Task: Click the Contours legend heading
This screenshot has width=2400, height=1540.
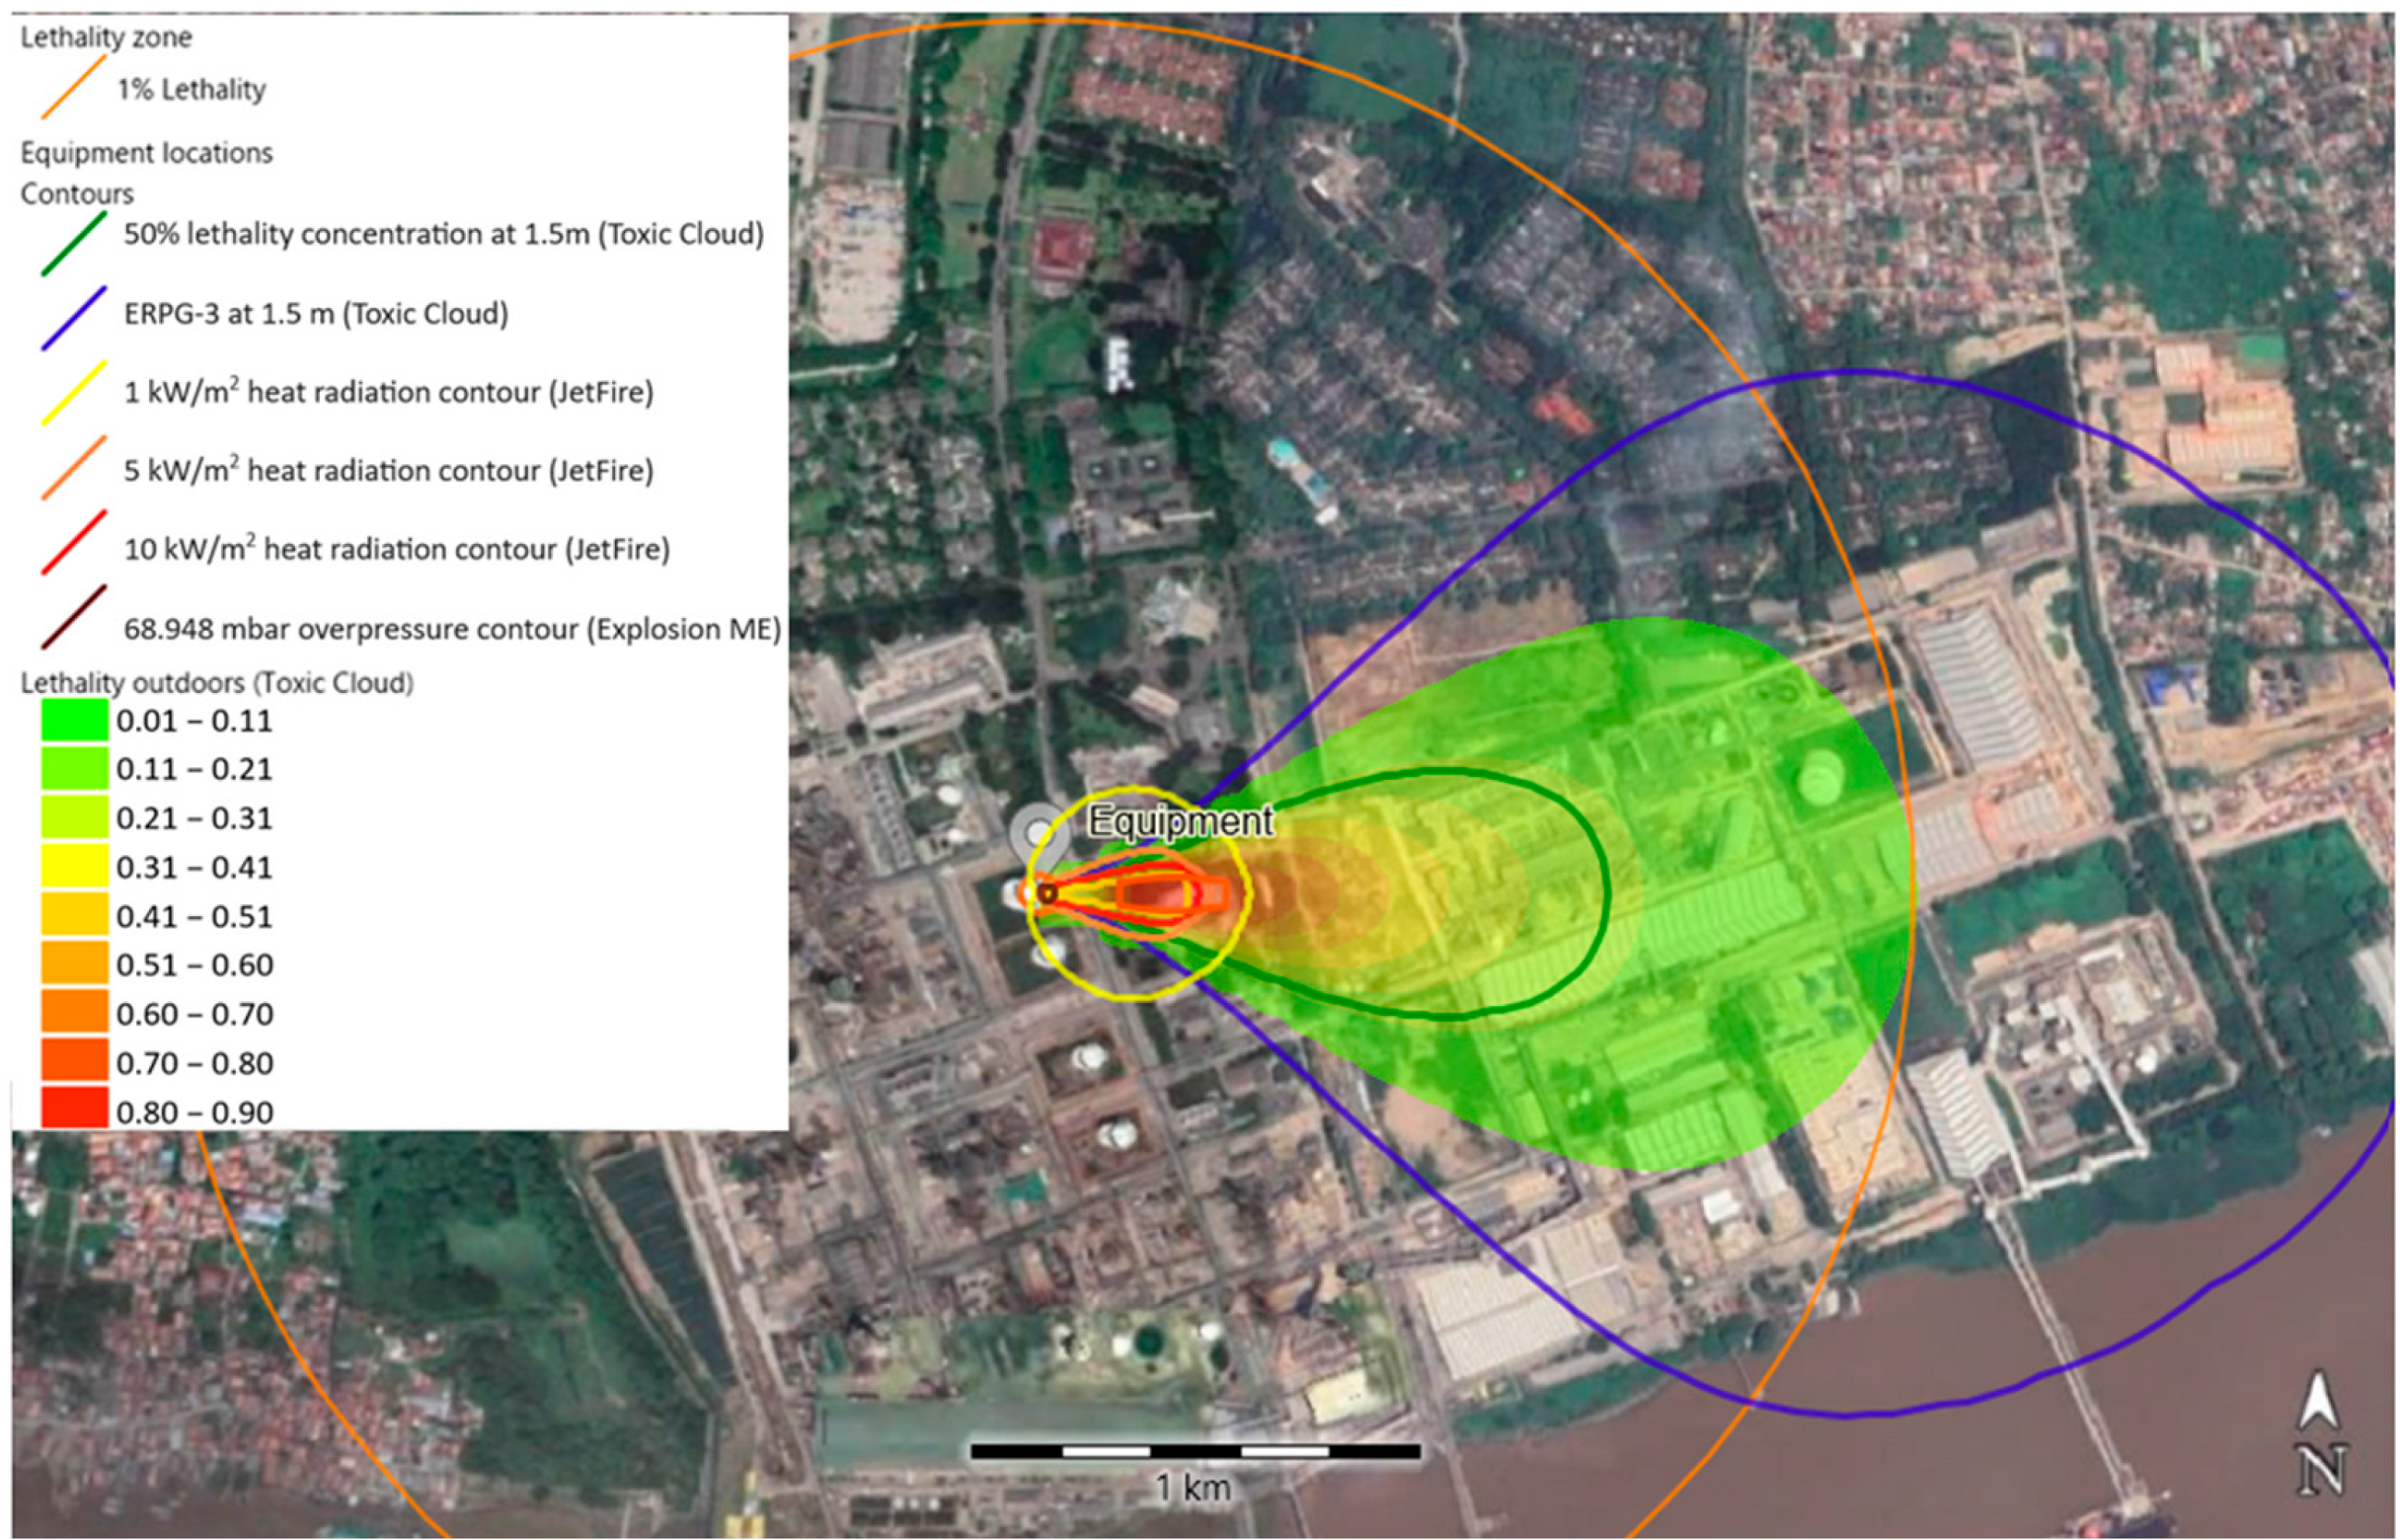Action: (x=77, y=193)
